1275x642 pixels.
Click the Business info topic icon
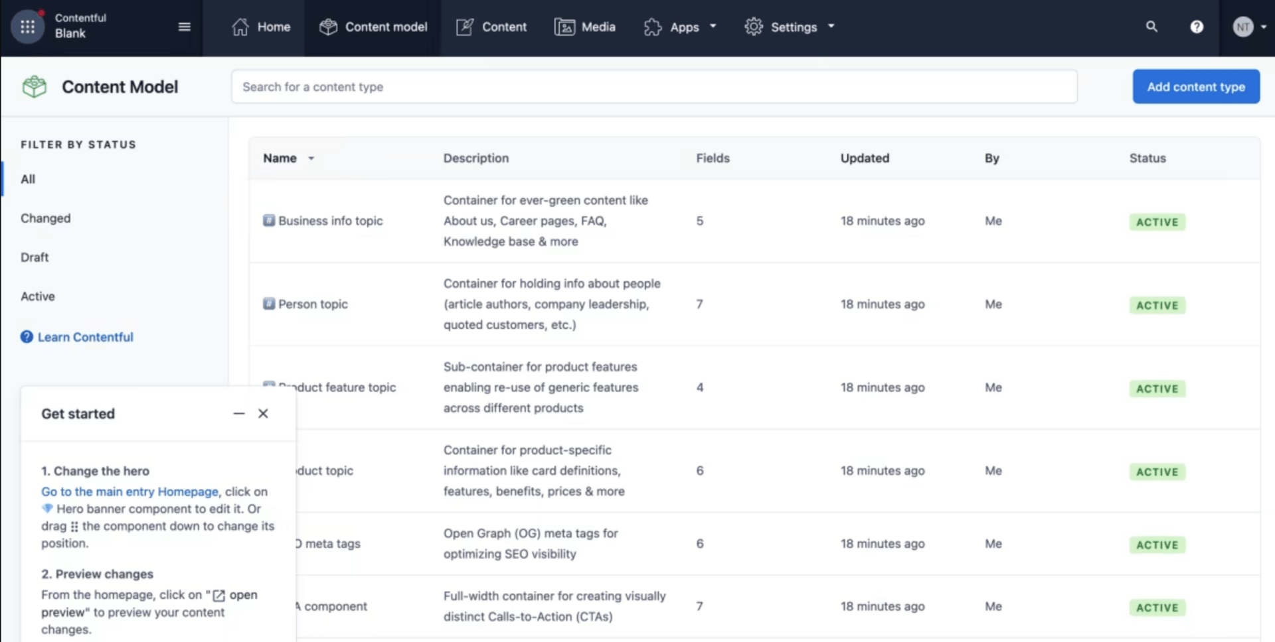(269, 220)
